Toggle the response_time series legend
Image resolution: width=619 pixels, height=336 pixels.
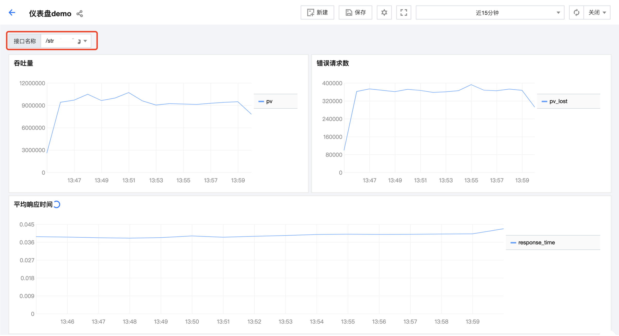(x=536, y=243)
